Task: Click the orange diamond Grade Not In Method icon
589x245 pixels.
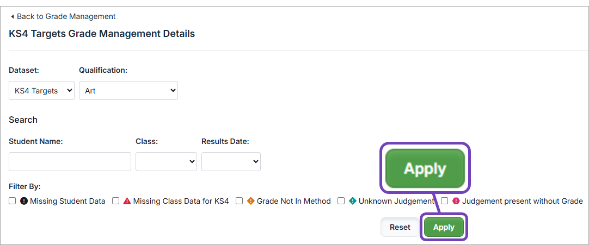Action: (251, 201)
